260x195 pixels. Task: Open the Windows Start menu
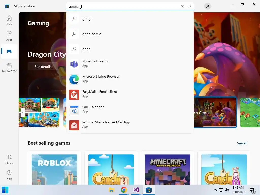(x=5, y=190)
